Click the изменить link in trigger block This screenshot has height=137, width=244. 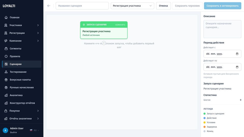coord(120,25)
